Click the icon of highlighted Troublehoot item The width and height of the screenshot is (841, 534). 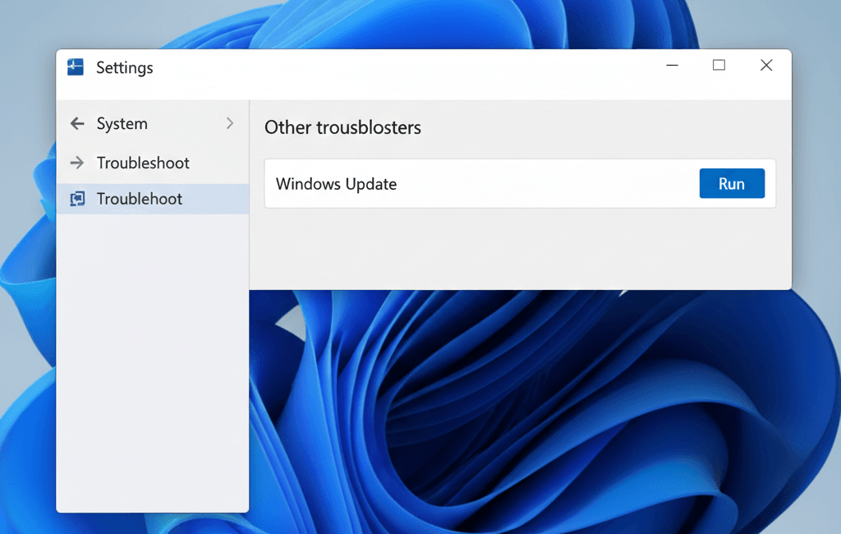[77, 199]
